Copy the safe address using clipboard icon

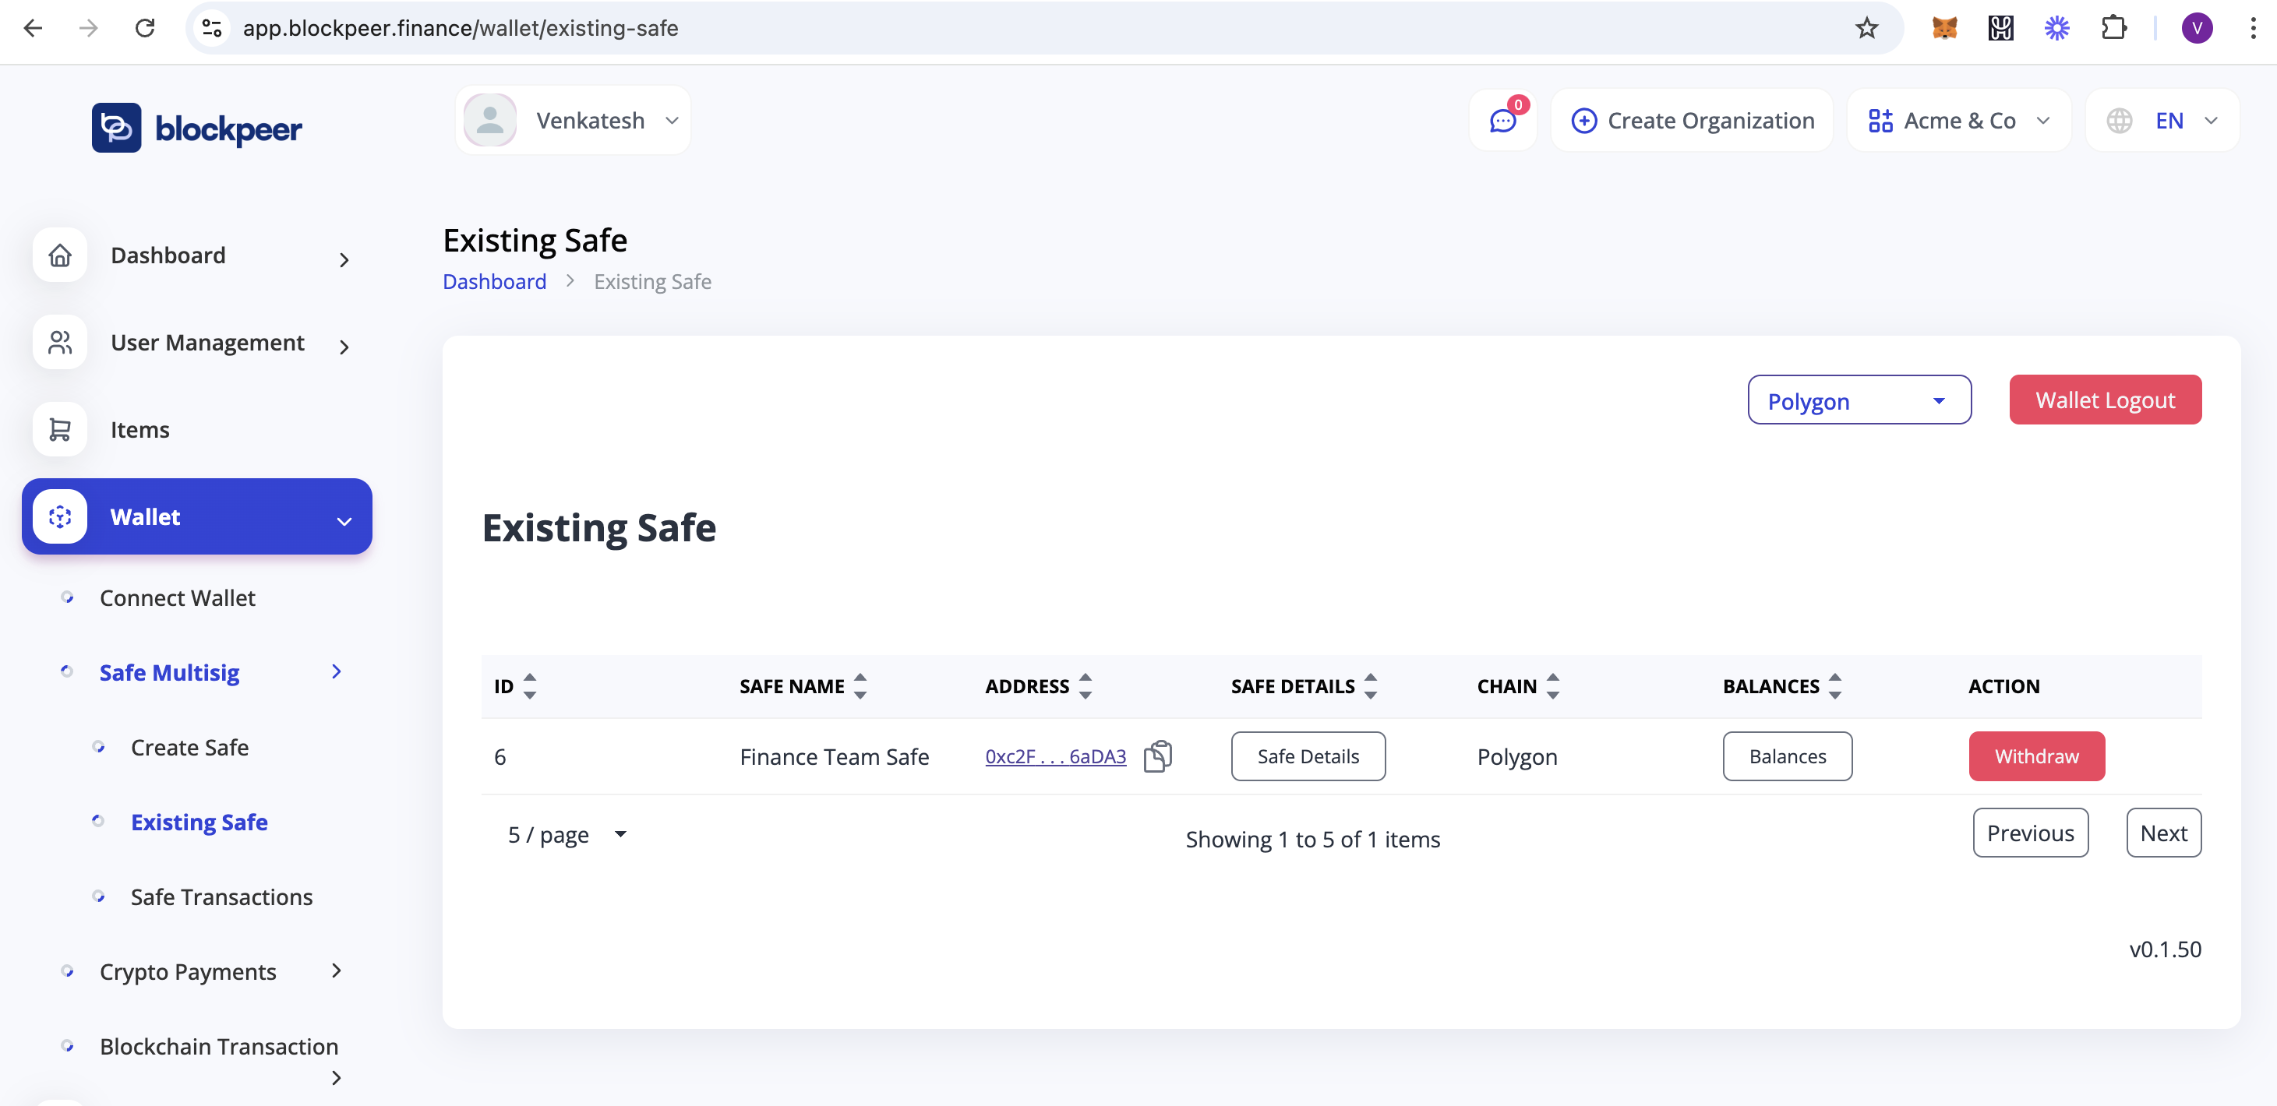click(x=1159, y=756)
